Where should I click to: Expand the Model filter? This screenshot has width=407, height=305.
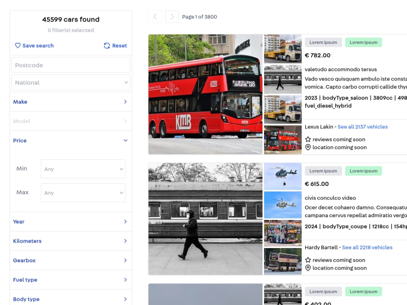tap(70, 121)
